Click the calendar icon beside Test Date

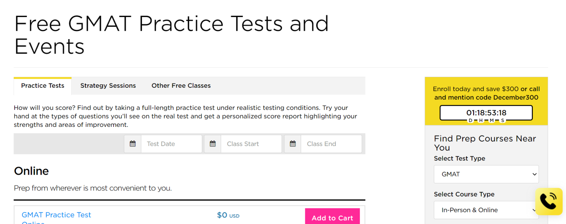pyautogui.click(x=132, y=144)
